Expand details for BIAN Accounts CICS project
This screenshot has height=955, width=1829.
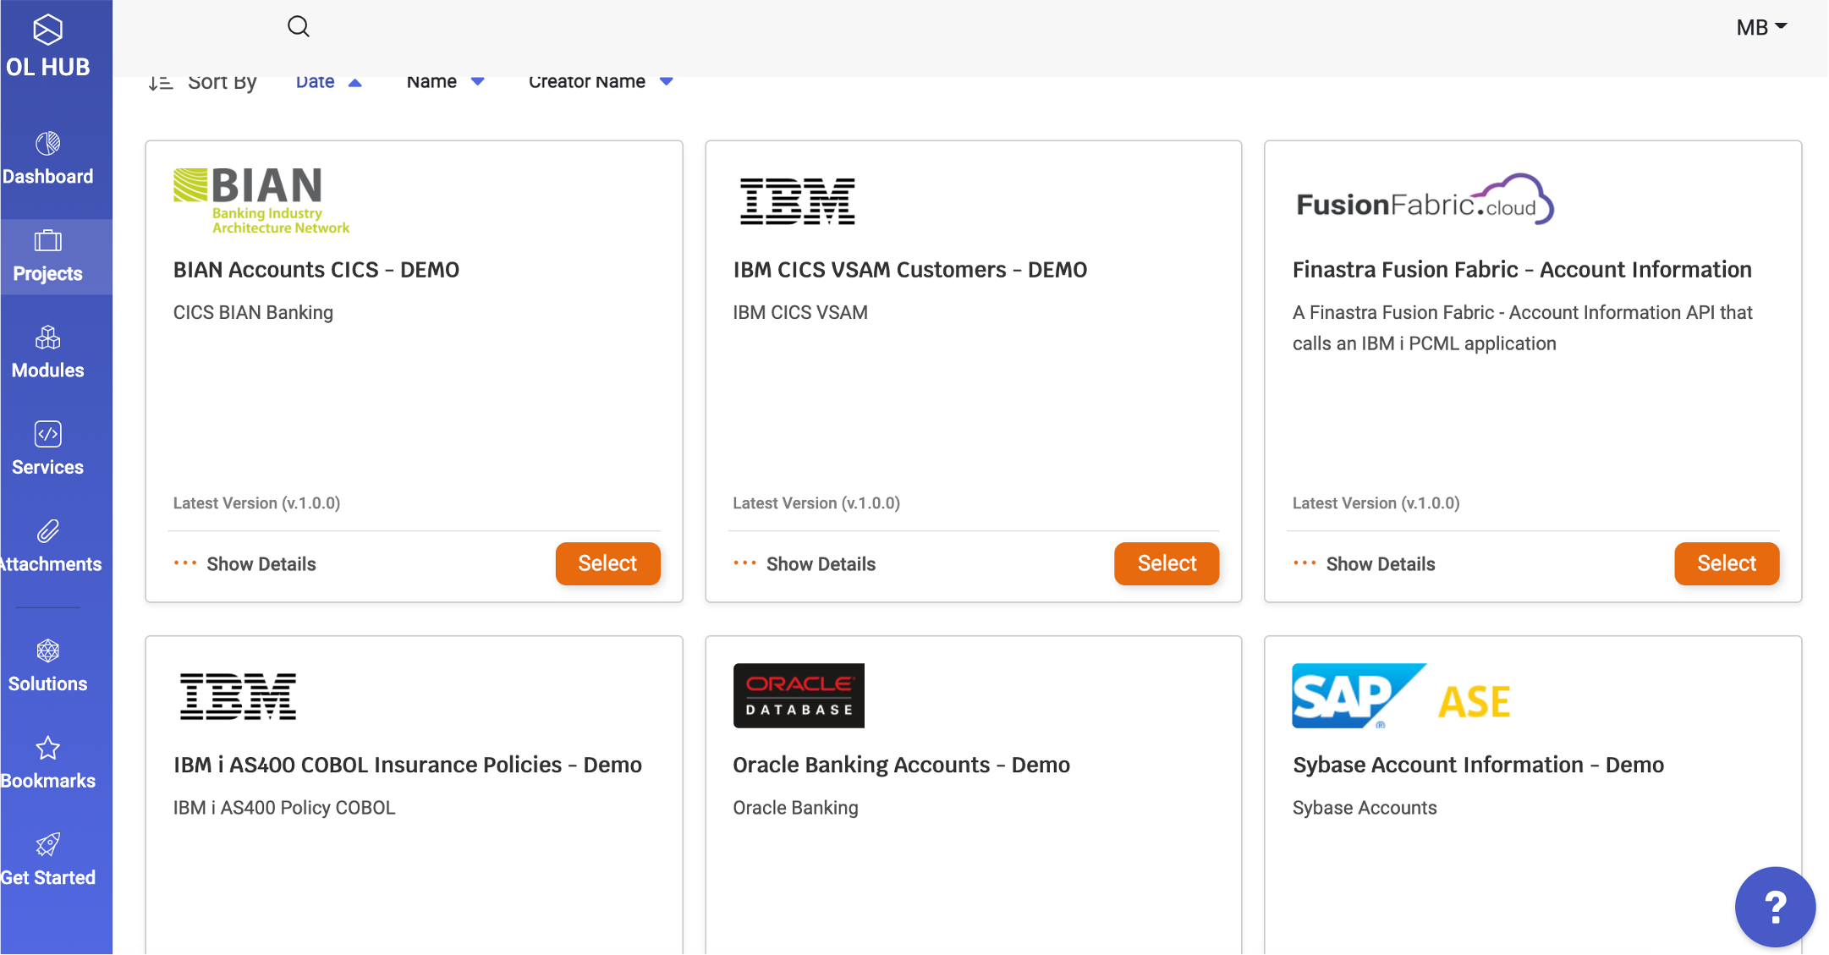tap(244, 563)
